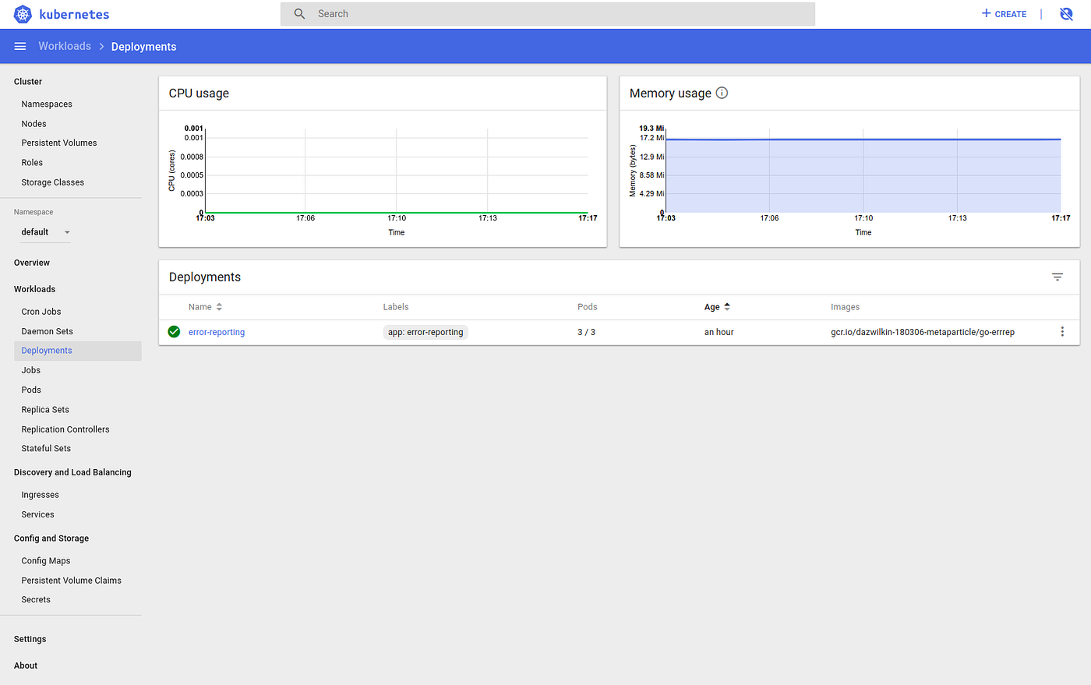Click the notifications bell icon

click(1066, 13)
